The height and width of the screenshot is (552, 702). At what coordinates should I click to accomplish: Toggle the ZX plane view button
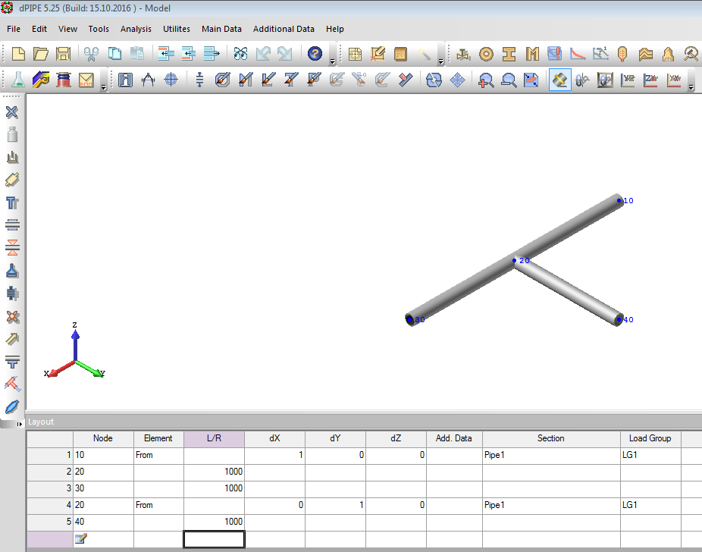pyautogui.click(x=650, y=80)
